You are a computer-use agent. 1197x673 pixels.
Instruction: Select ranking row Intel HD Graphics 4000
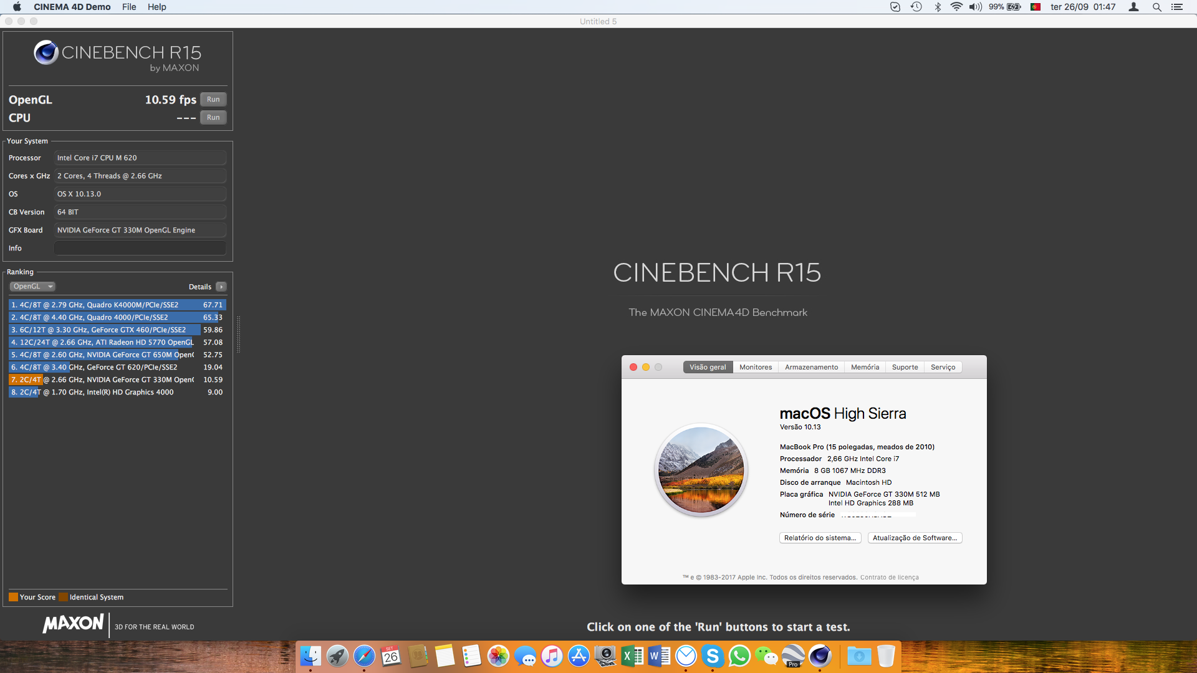(117, 392)
